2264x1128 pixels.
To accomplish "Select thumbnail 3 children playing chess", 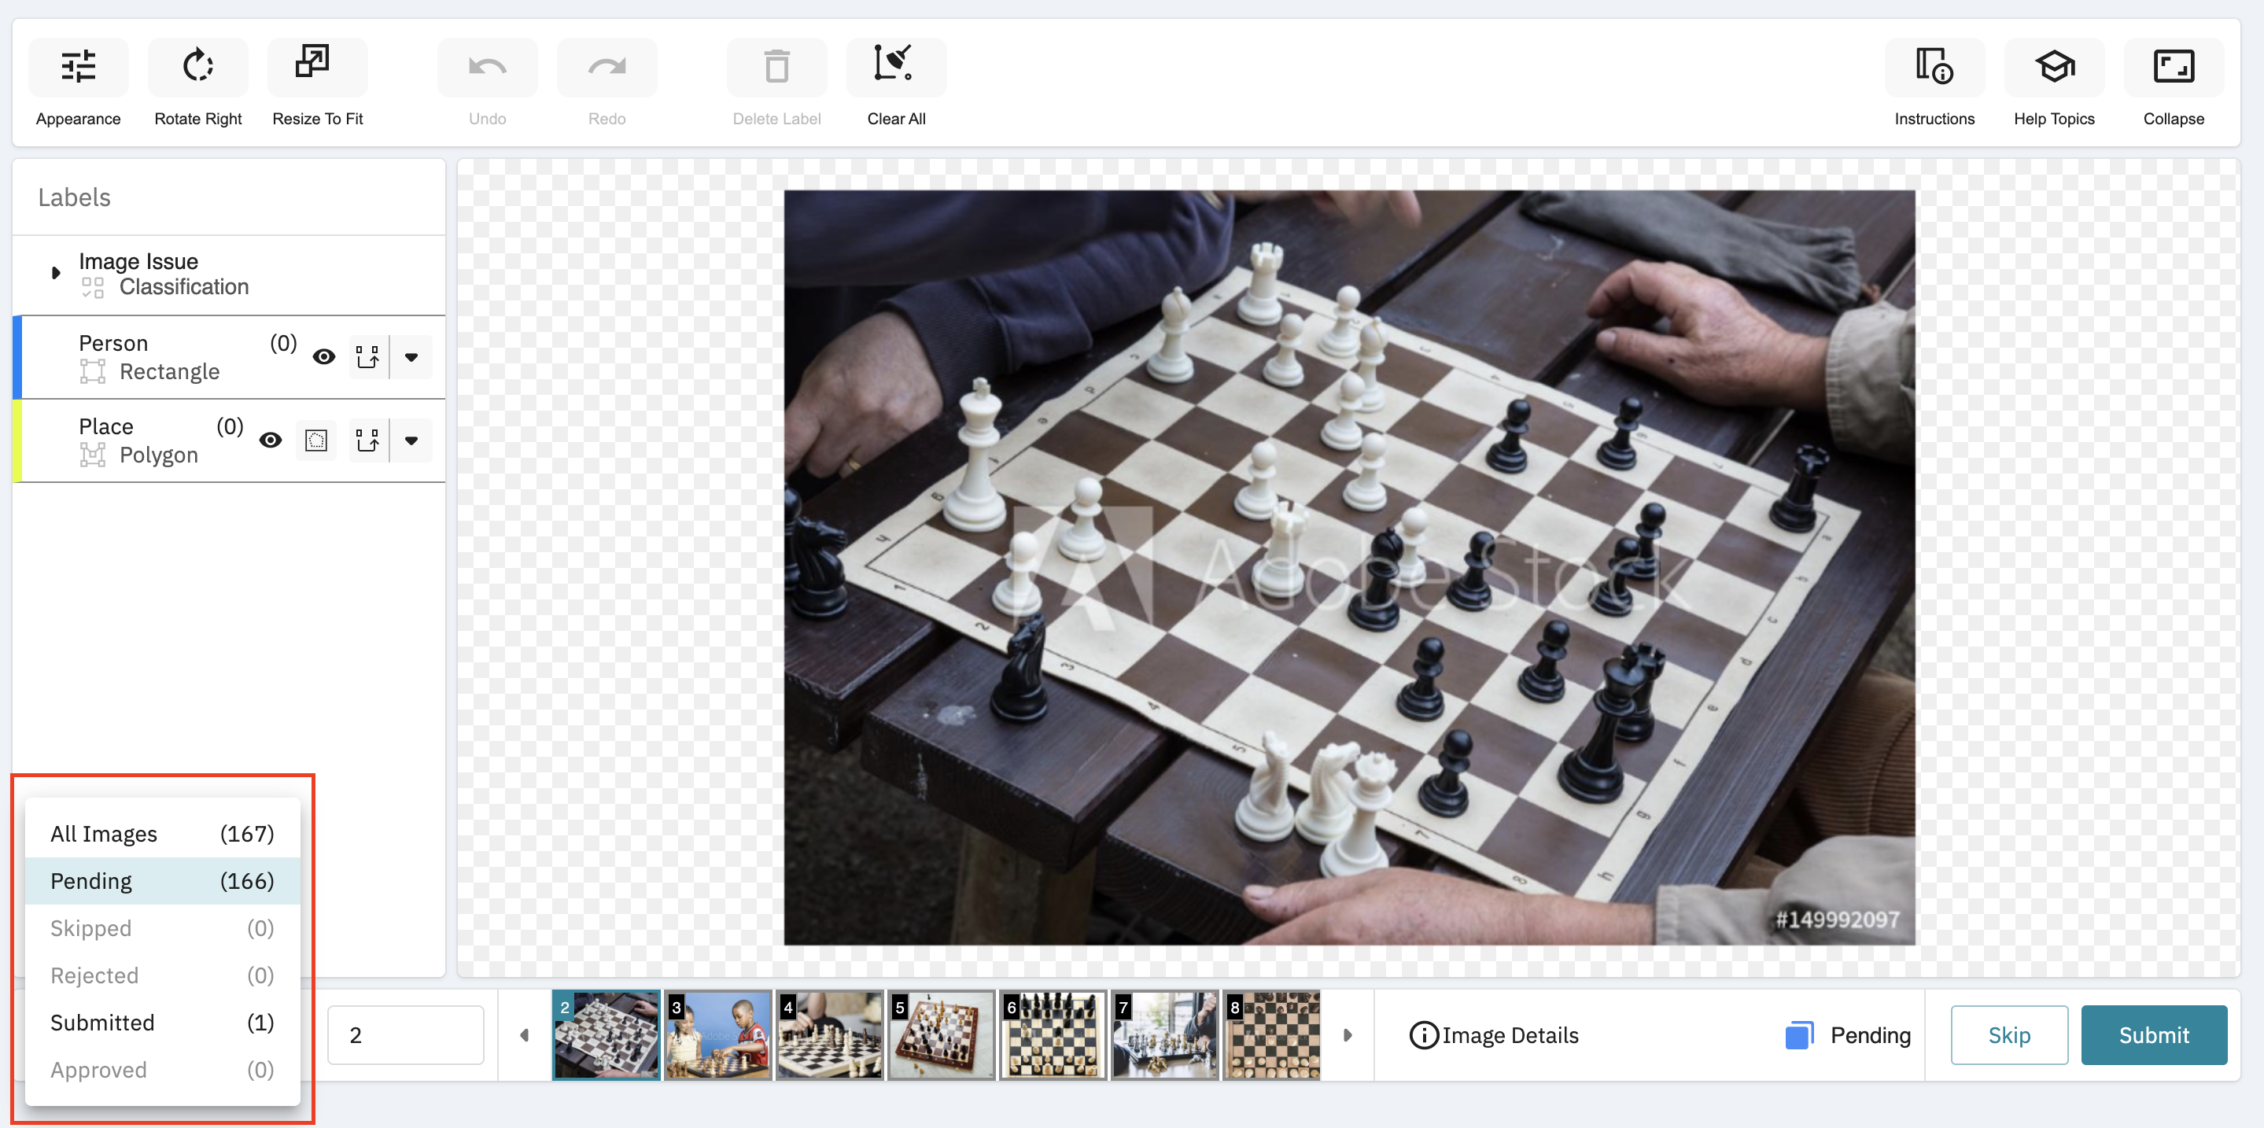I will coord(718,1035).
